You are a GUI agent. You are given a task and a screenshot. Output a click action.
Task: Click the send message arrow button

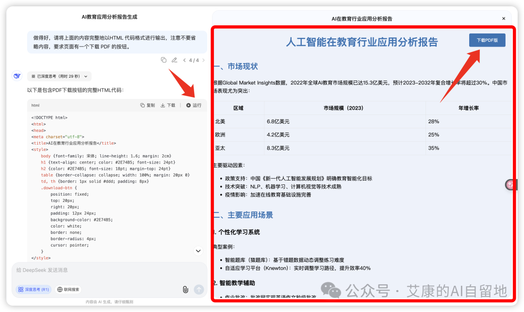[x=199, y=290]
